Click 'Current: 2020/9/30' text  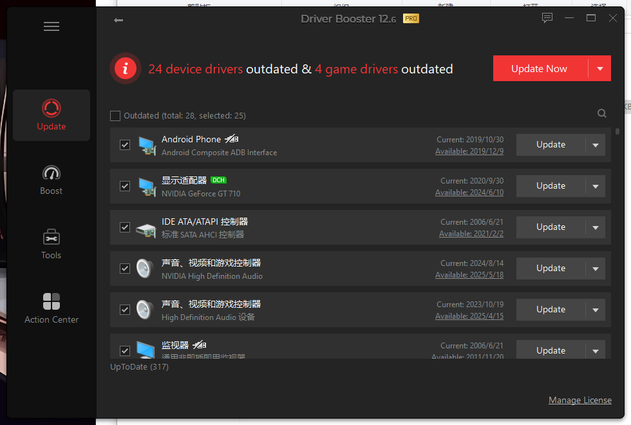(472, 181)
